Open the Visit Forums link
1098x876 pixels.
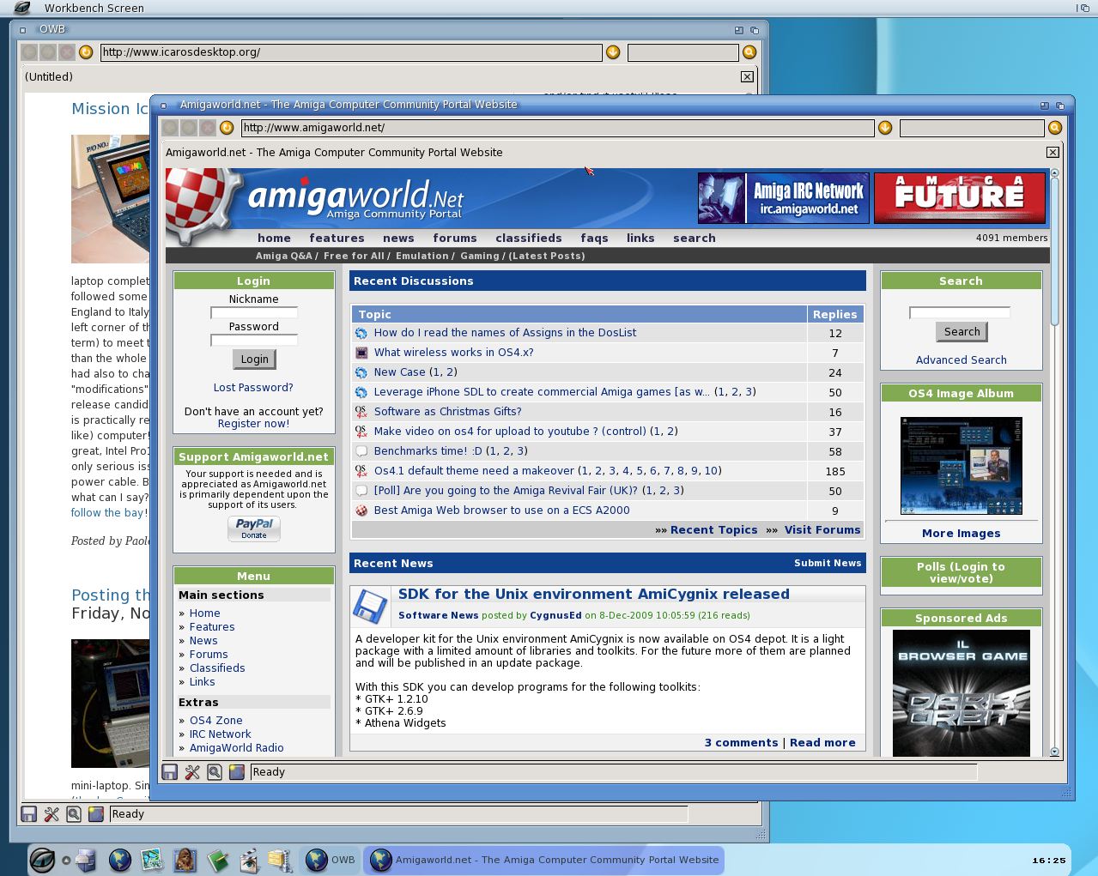(x=822, y=529)
